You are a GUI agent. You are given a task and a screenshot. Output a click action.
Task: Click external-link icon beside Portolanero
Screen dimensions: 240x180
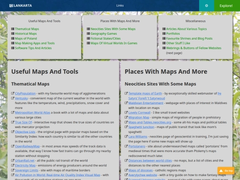pyautogui.click(x=126, y=146)
